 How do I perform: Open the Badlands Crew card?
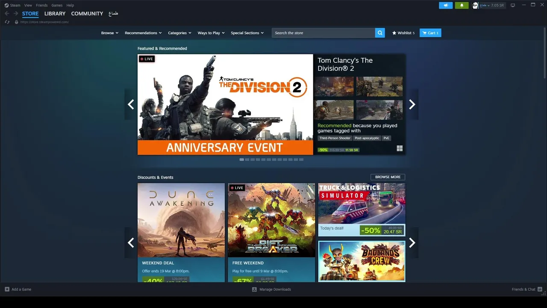(362, 261)
